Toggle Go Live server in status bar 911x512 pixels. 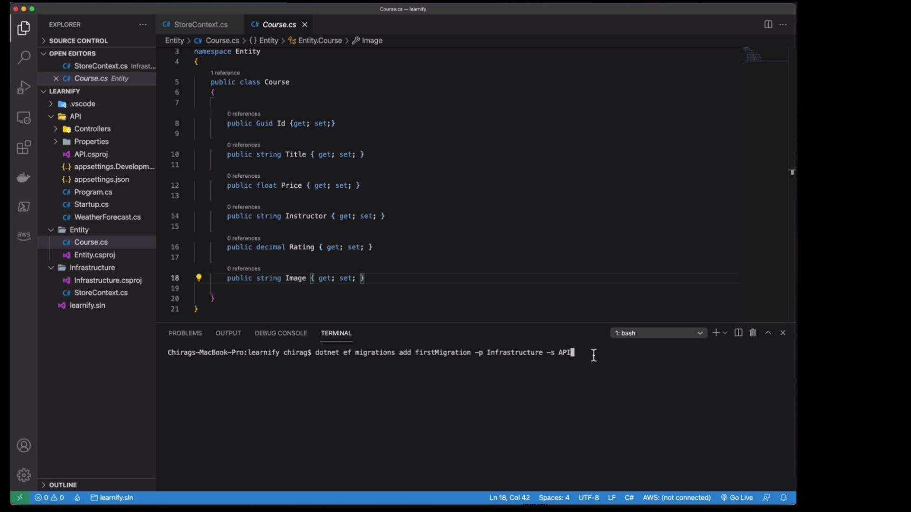736,497
